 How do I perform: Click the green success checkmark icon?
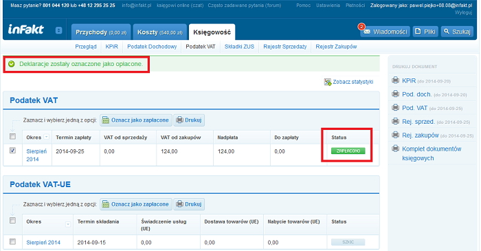[x=12, y=64]
